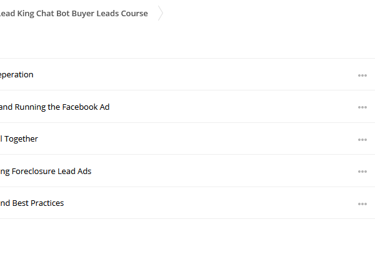Image resolution: width=375 pixels, height=262 pixels.
Task: Open the Chat Bot Buyer Leads Course breadcrumb
Action: click(x=74, y=13)
